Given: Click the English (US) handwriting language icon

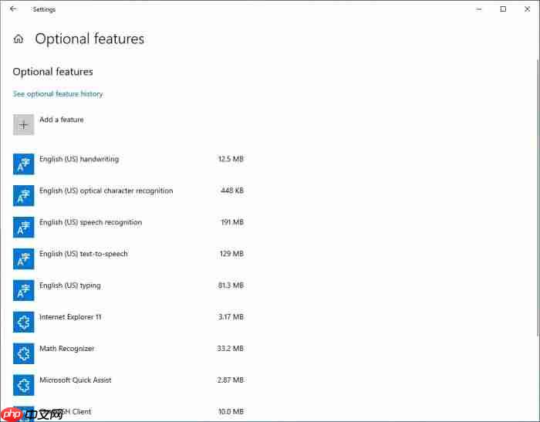Looking at the screenshot, I should coord(24,164).
